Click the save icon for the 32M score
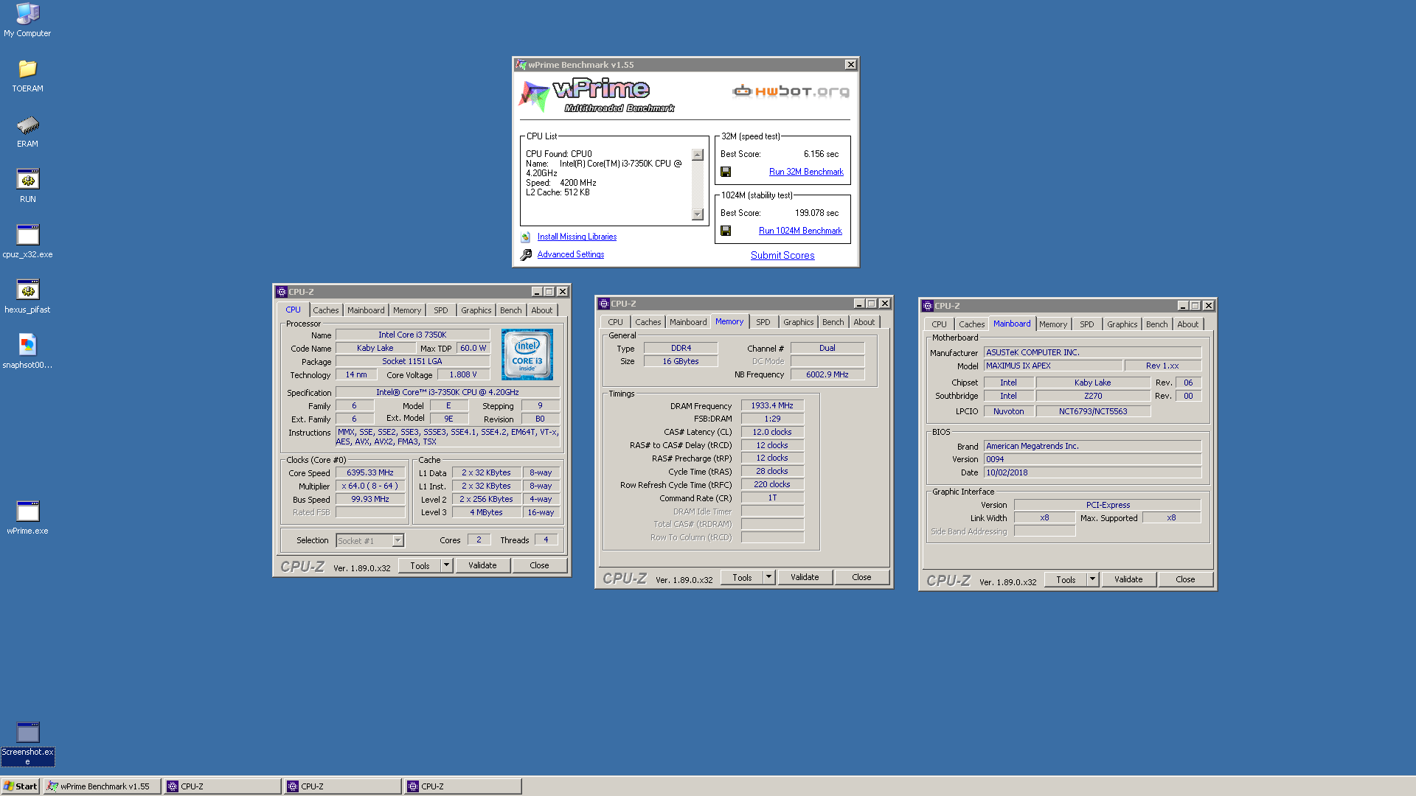This screenshot has width=1416, height=796. [726, 172]
